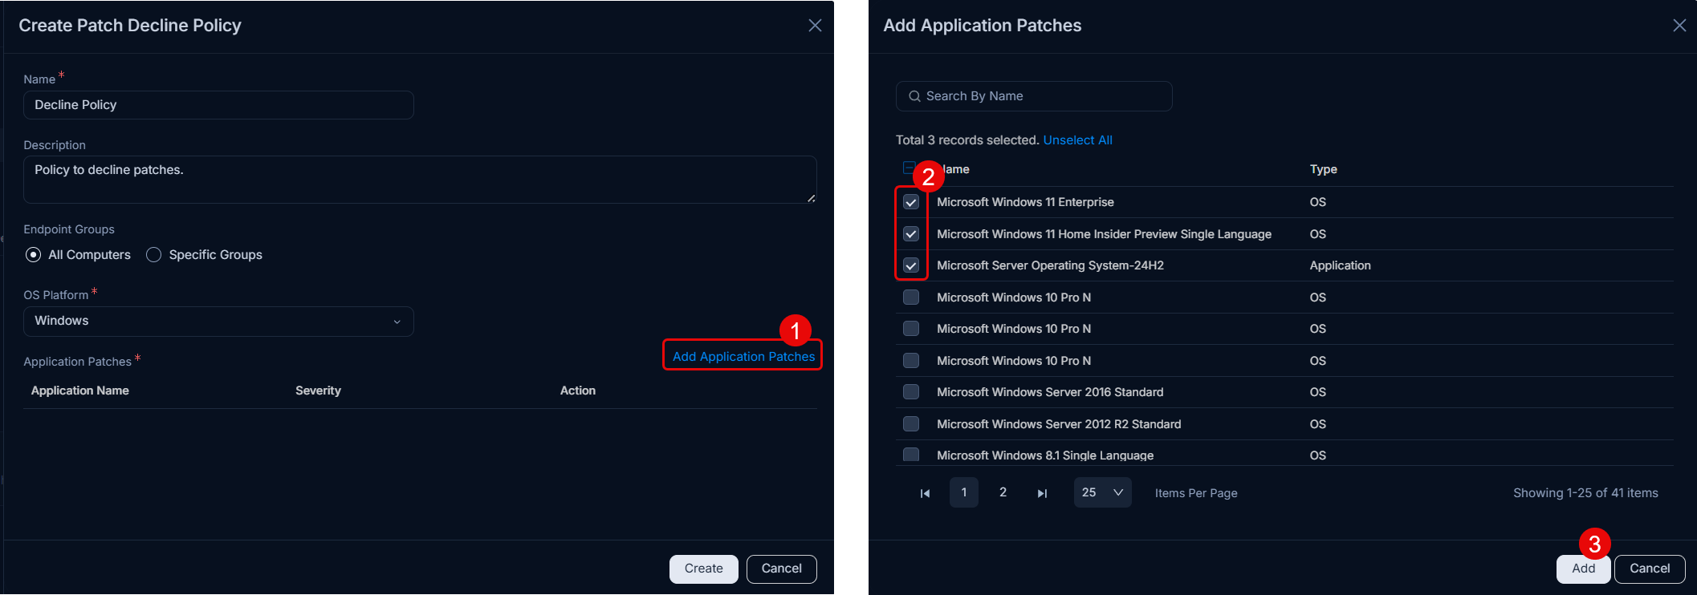Click Microsoft Windows Server 2012 R2 Standard text
This screenshot has height=595, width=1697.
coord(1059,424)
